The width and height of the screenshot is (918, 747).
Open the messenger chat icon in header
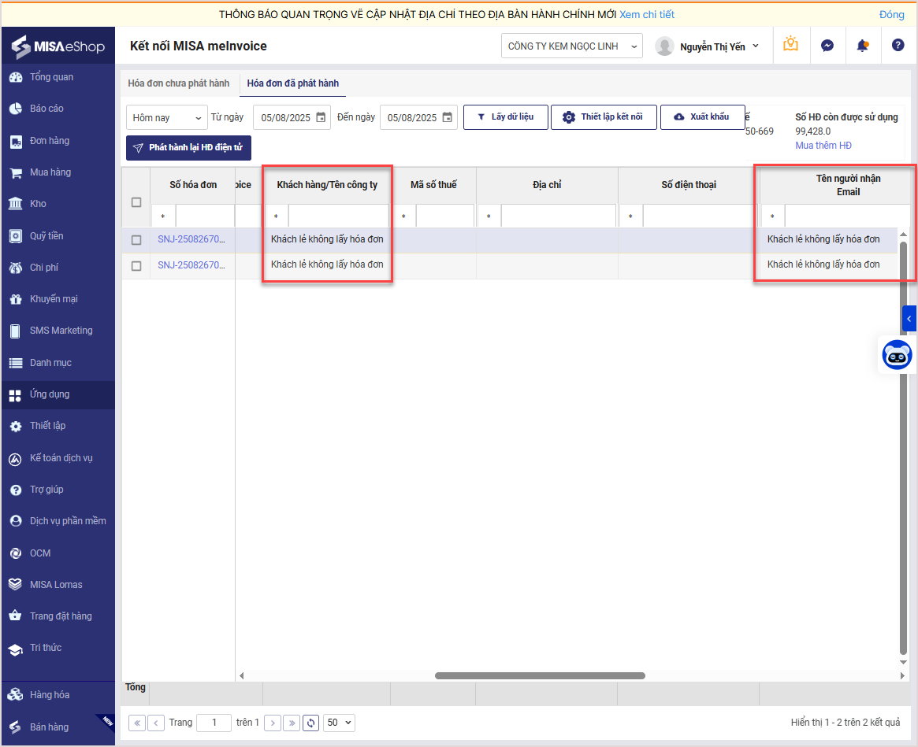(827, 46)
